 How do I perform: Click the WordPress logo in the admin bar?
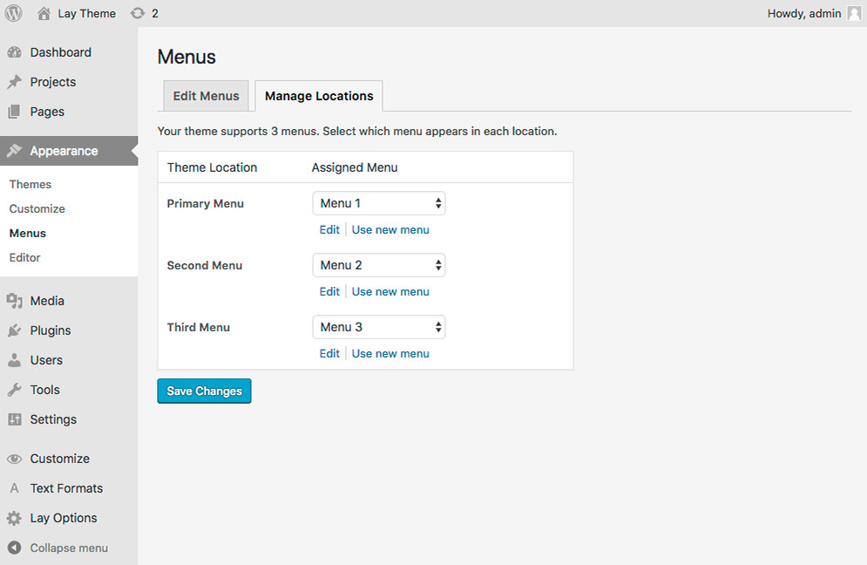point(13,13)
